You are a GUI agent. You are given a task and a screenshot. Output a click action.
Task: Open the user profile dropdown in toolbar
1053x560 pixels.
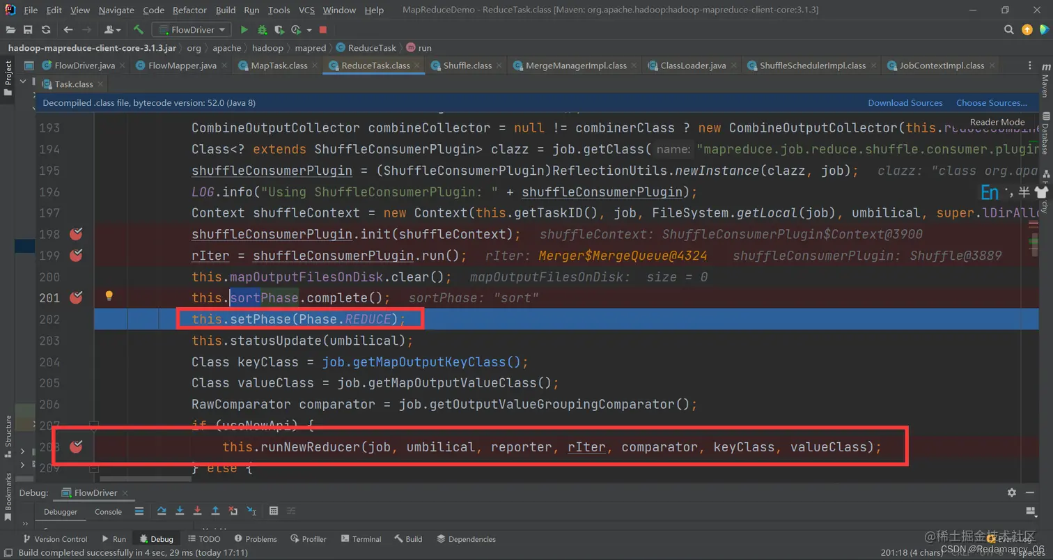point(112,30)
